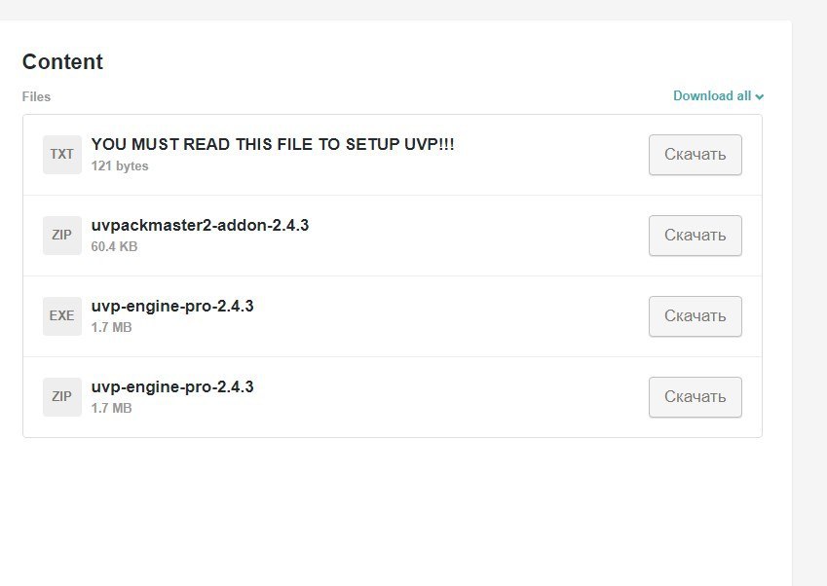Select the uvp-engine-pro-2.4.3 name in the last ZIP row

(x=172, y=387)
